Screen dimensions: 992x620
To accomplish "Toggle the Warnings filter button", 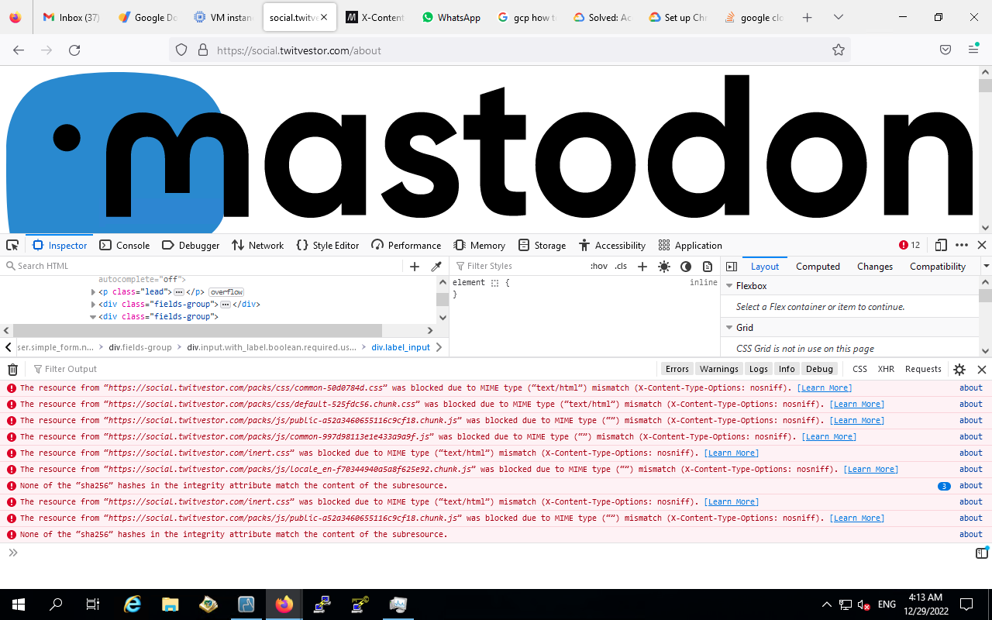I will (x=718, y=370).
